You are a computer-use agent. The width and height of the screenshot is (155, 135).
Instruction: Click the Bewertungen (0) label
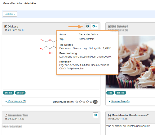pos(63,102)
